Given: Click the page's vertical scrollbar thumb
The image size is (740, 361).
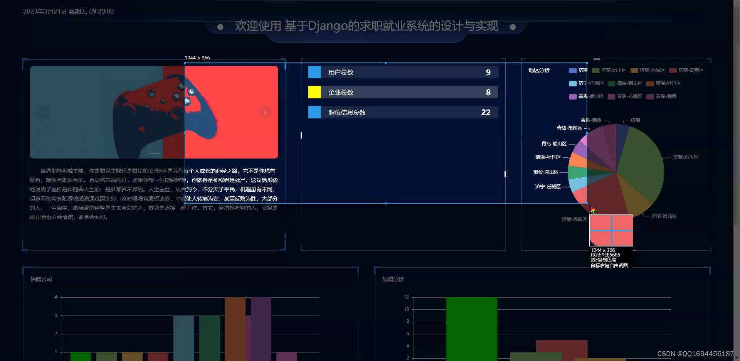Looking at the screenshot, I should 737,116.
